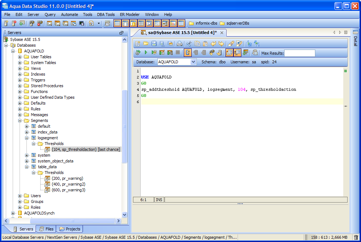The height and width of the screenshot is (242, 361).
Task: Select the (200, pr_warning) threshold
Action: [67, 178]
